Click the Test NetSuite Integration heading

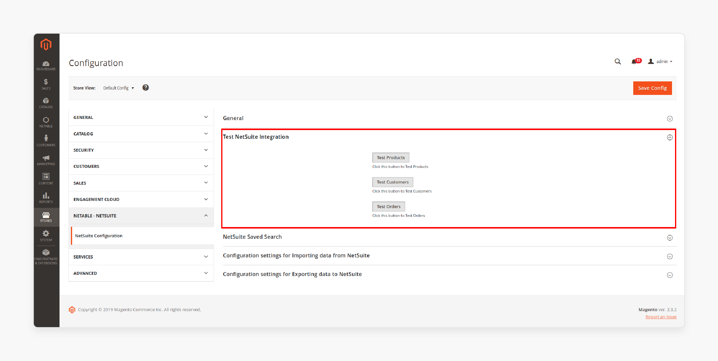point(256,137)
